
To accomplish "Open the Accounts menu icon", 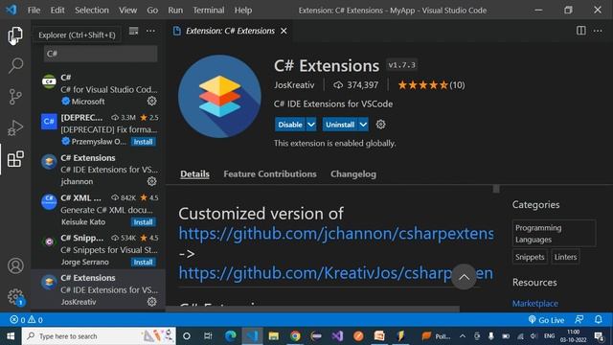I will pos(15,265).
